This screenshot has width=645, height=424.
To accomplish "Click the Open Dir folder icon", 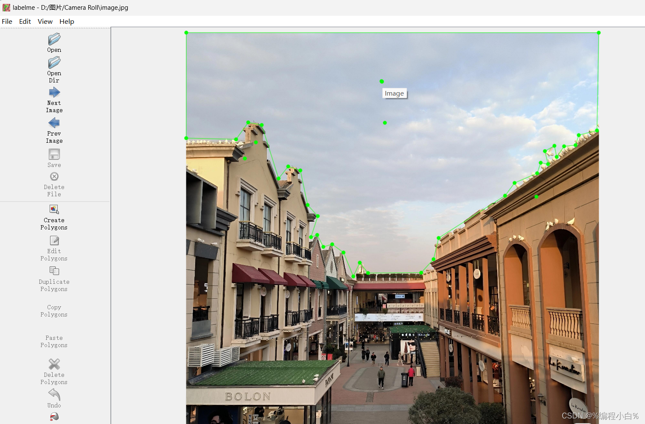I will point(54,62).
